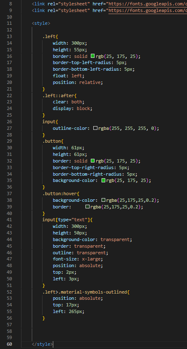Click the outline: transparent declaration
Screen dimensions: 187x349
tap(80, 253)
